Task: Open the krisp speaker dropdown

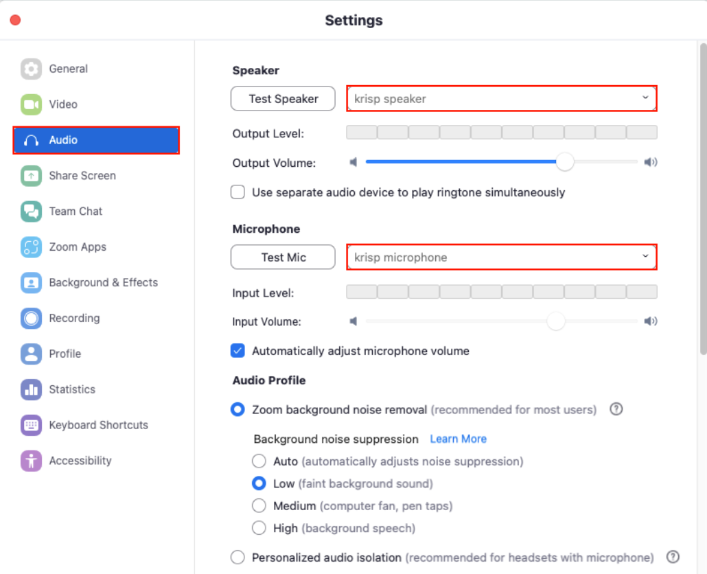Action: coord(501,98)
